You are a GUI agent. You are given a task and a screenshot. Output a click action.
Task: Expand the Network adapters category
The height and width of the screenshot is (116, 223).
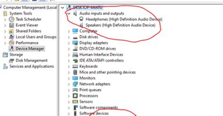point(69,84)
